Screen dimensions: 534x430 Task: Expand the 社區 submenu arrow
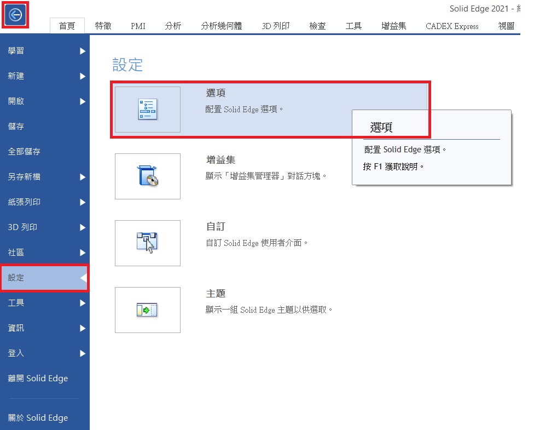pos(83,253)
